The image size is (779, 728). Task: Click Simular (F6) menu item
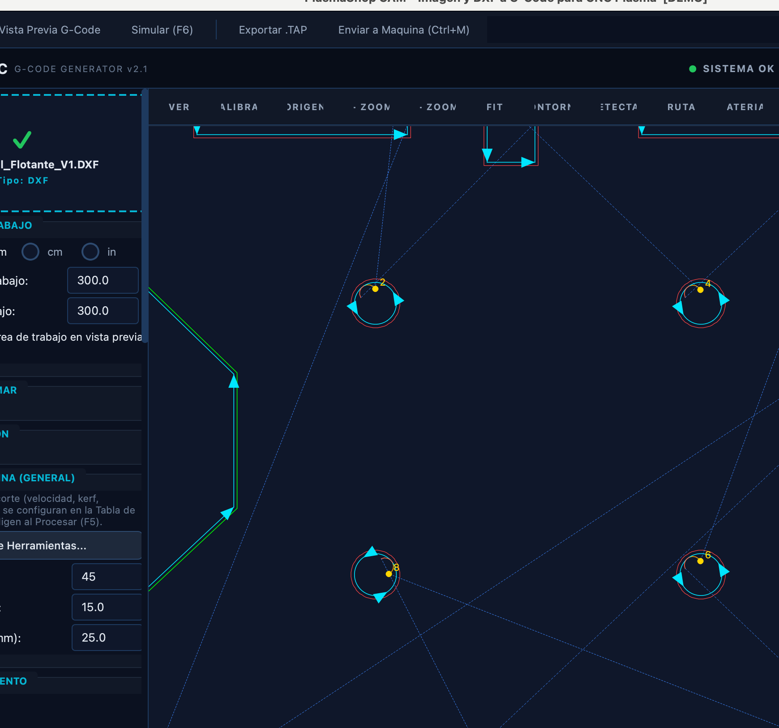point(162,30)
